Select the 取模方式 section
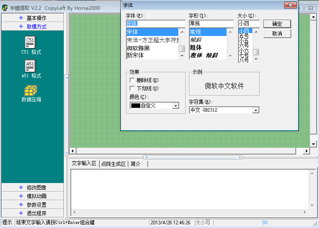 (33, 27)
